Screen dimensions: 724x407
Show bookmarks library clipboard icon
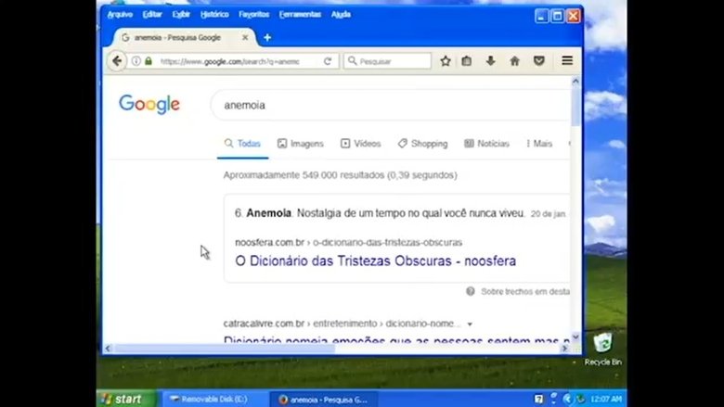pos(467,61)
